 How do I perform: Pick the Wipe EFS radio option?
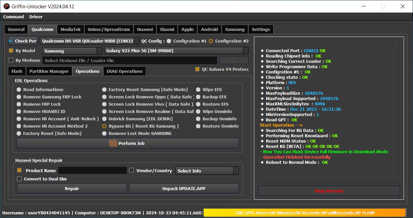198,90
